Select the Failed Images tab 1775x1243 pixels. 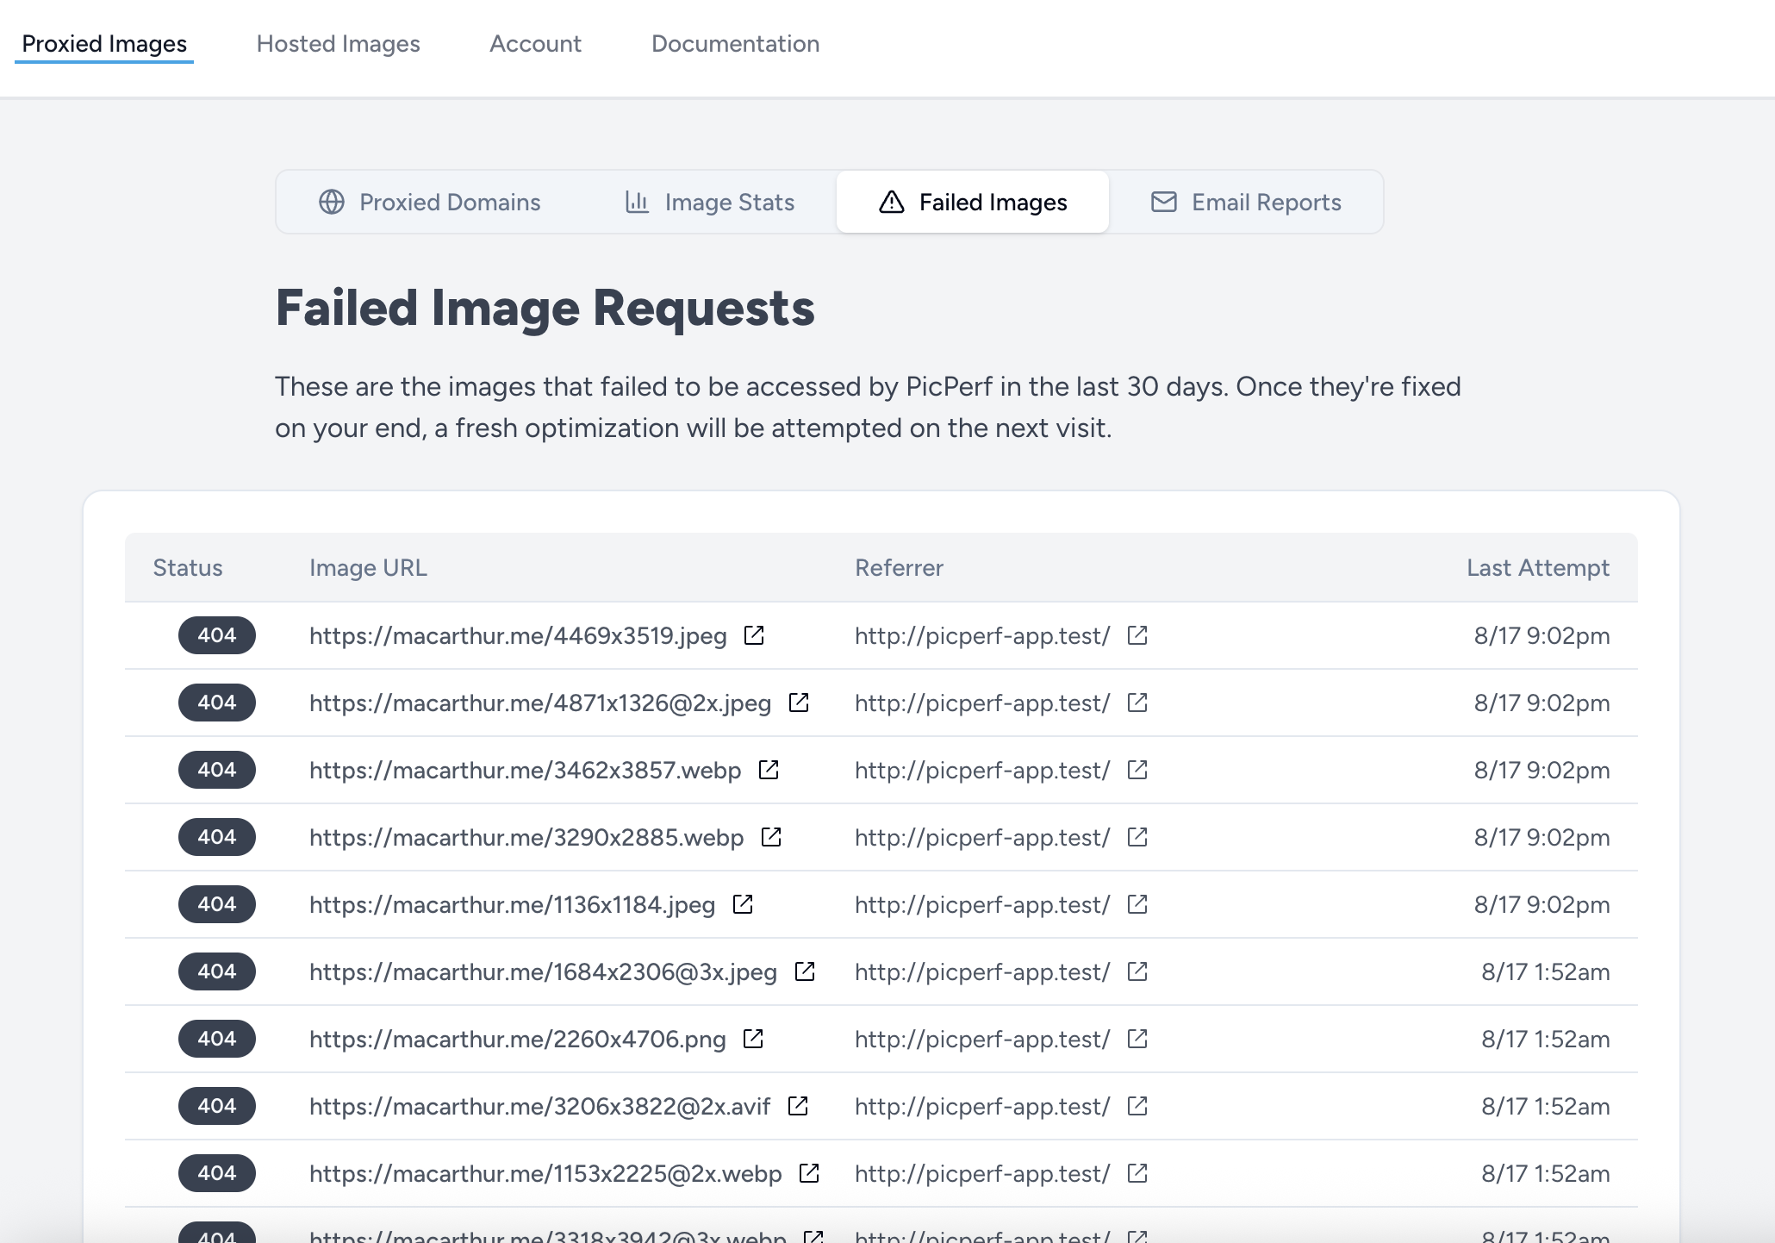coord(973,202)
